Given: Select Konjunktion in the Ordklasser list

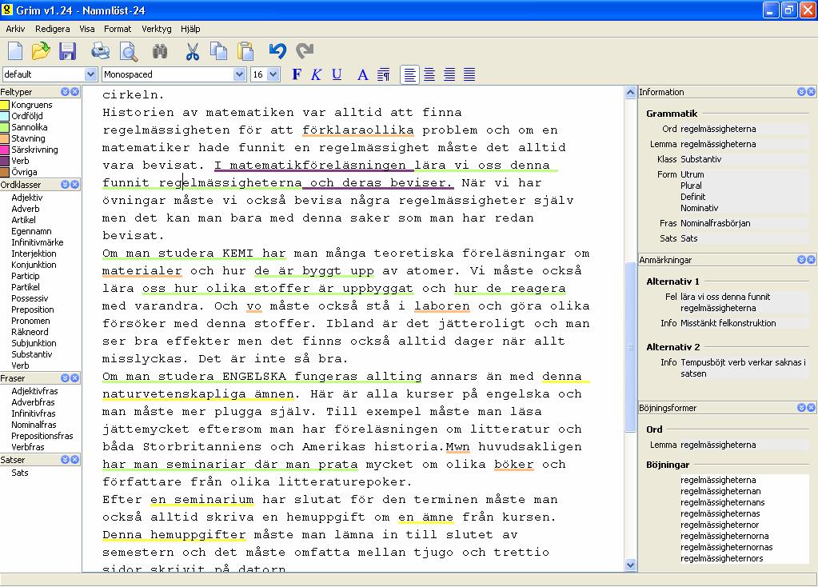Looking at the screenshot, I should 34,265.
